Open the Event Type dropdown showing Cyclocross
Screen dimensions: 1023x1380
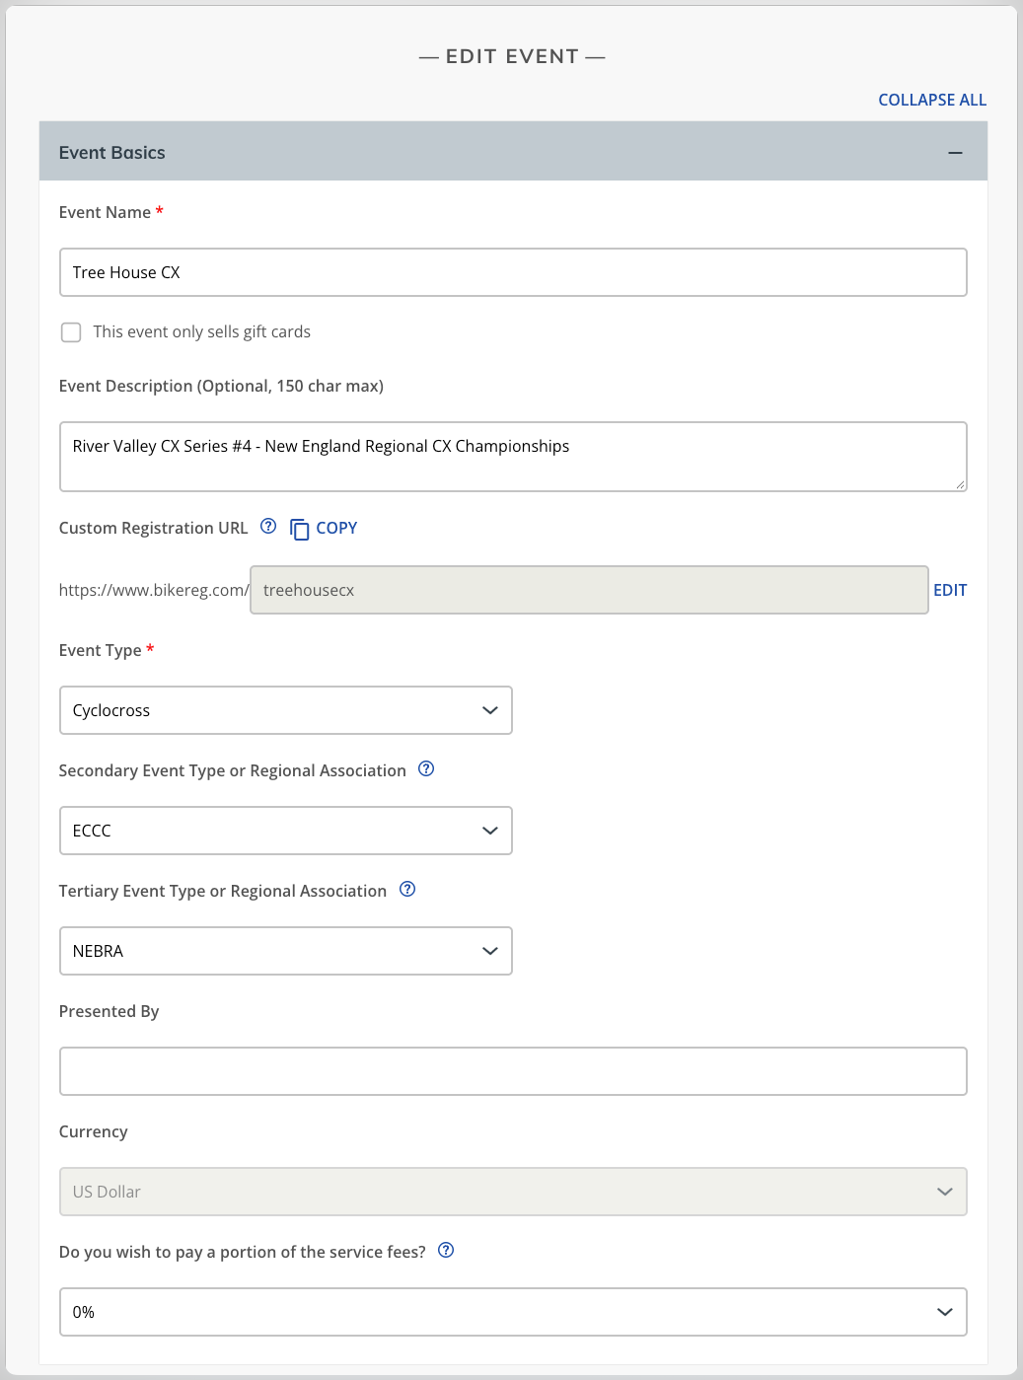point(286,710)
